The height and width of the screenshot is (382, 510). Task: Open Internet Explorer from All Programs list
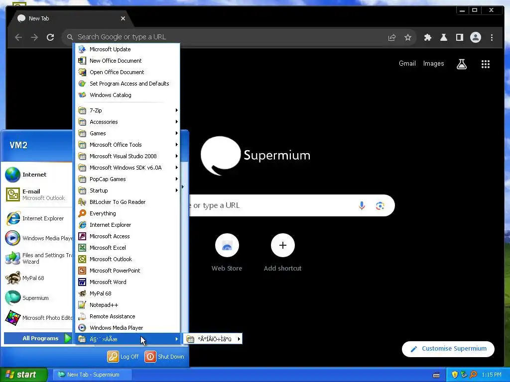(x=127, y=225)
